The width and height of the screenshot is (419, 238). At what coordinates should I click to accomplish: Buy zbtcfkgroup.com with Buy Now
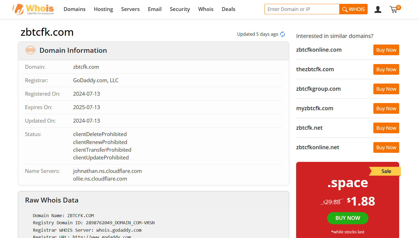pos(386,89)
